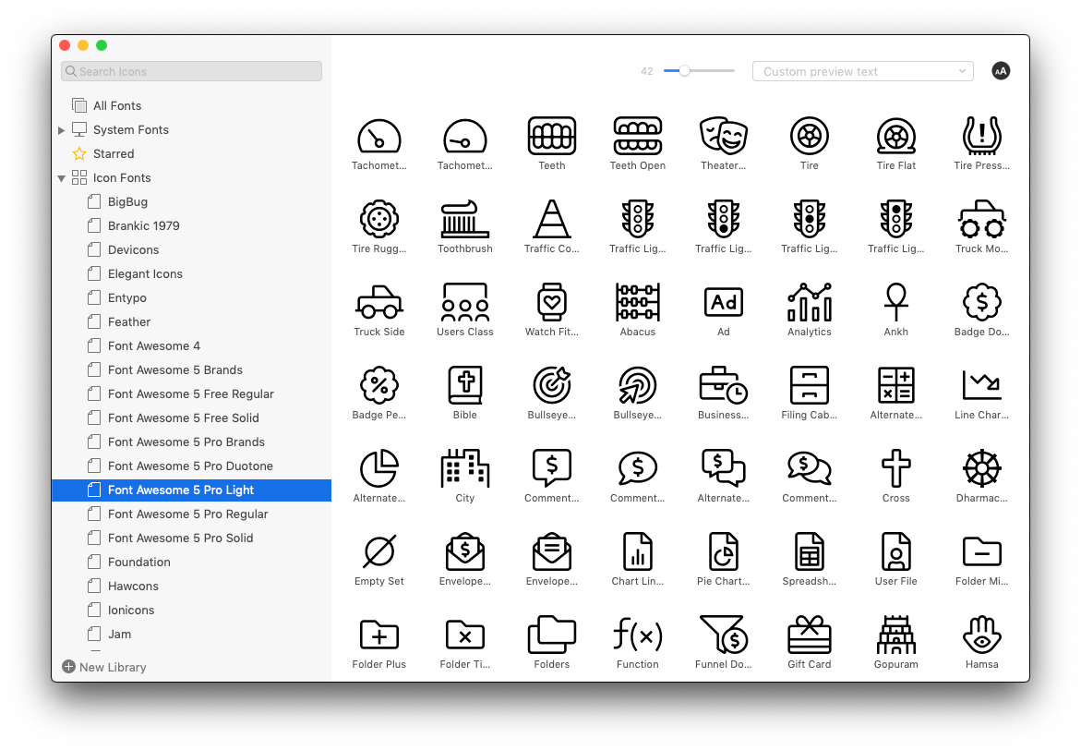Viewport: 1081px width, 750px height.
Task: Click the Dharmachakra wheel icon
Action: click(981, 466)
